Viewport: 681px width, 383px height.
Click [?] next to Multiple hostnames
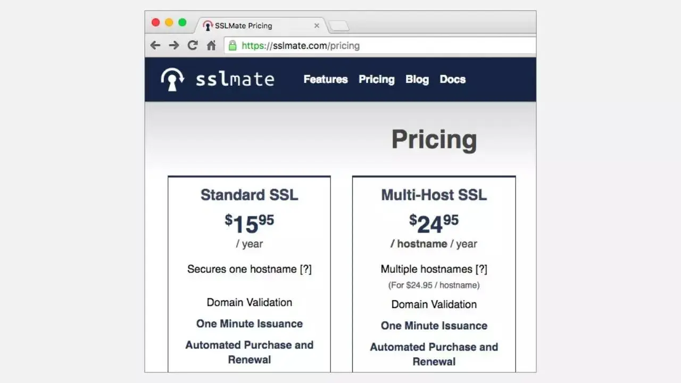click(481, 269)
